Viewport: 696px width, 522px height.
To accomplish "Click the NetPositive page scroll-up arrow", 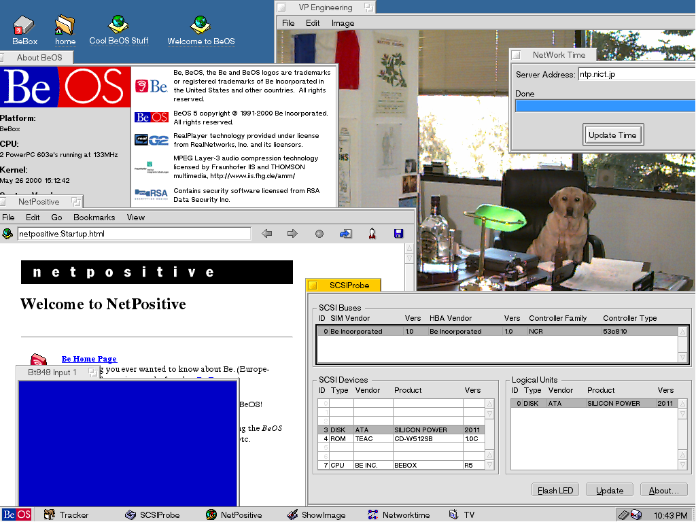I will pyautogui.click(x=409, y=247).
